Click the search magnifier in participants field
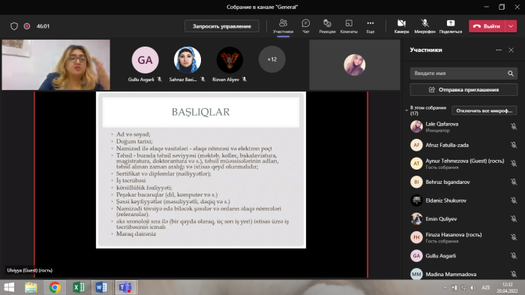This screenshot has height=295, width=525. pyautogui.click(x=510, y=74)
